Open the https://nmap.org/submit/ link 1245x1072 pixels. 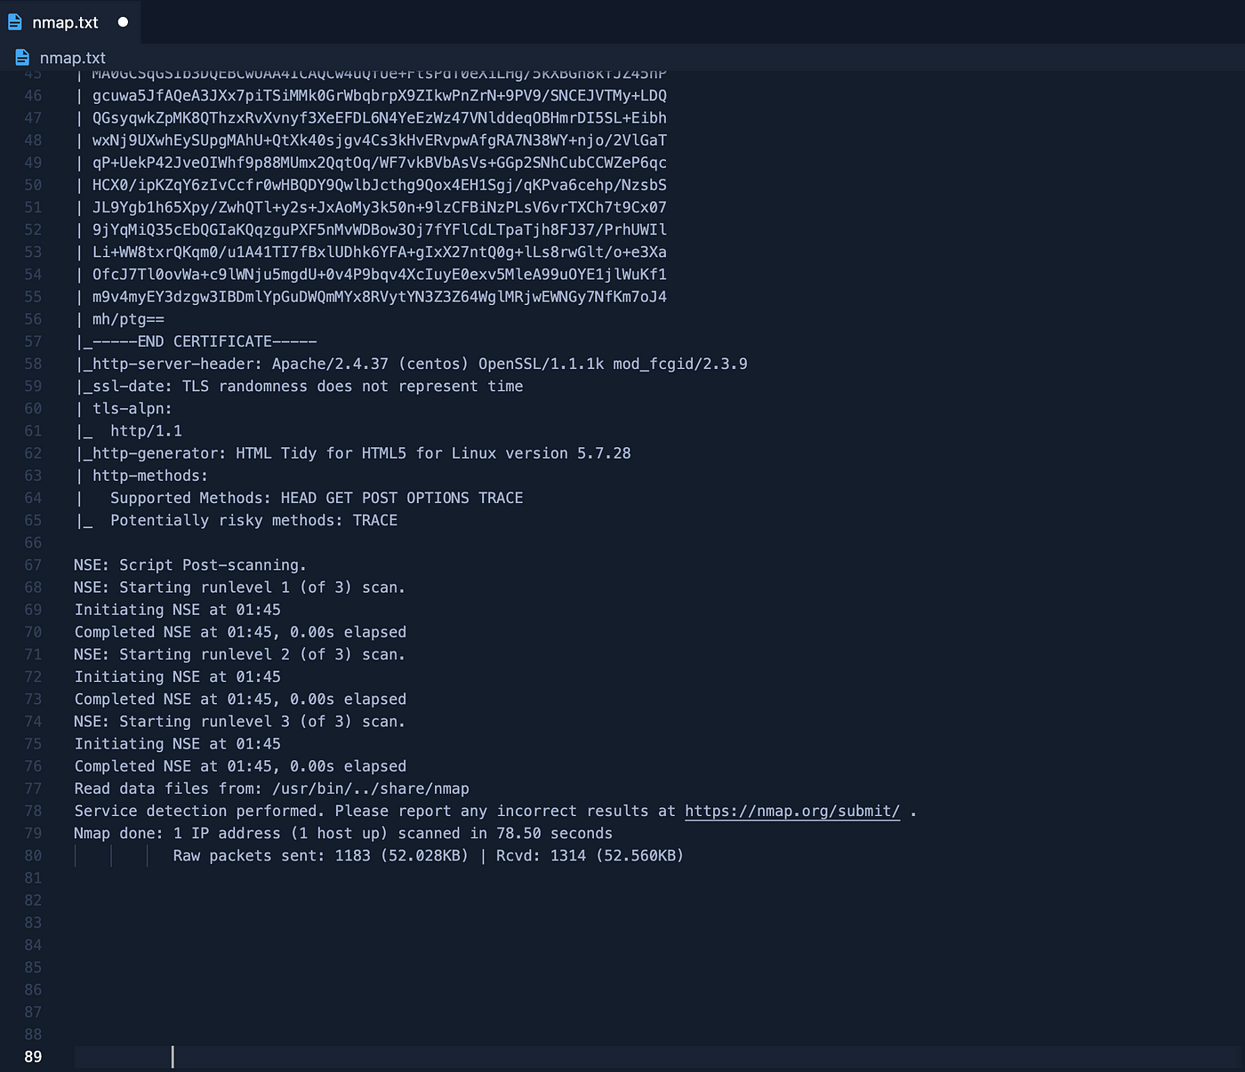pyautogui.click(x=792, y=811)
